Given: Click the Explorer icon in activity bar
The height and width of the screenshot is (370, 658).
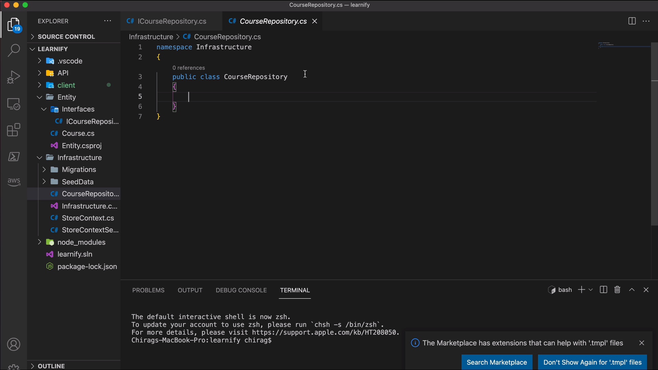Looking at the screenshot, I should click(x=13, y=25).
